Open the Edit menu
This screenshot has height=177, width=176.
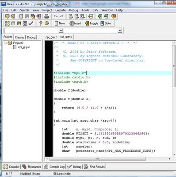(x=14, y=10)
